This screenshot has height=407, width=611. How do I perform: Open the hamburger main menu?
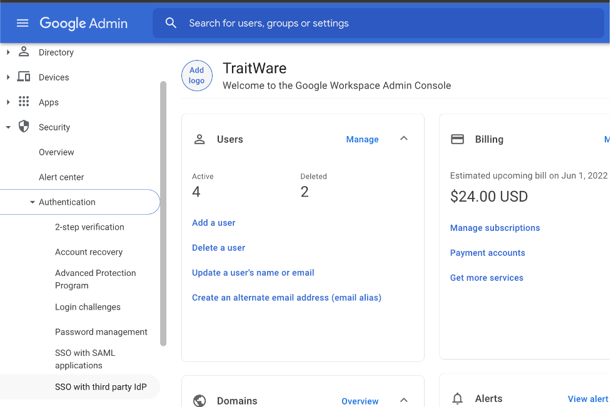(23, 23)
